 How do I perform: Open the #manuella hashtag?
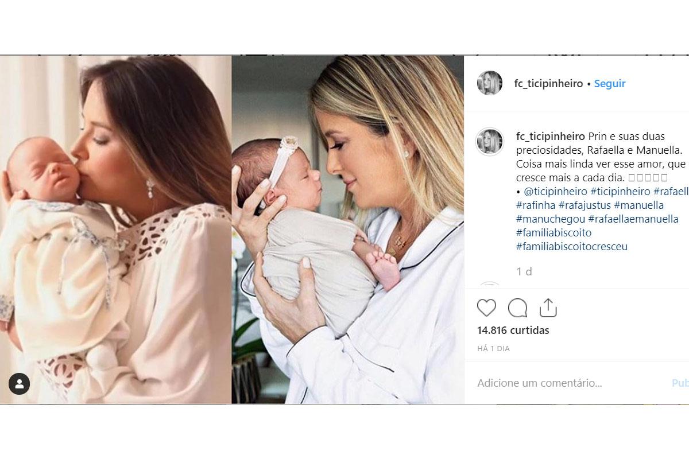[x=638, y=205]
